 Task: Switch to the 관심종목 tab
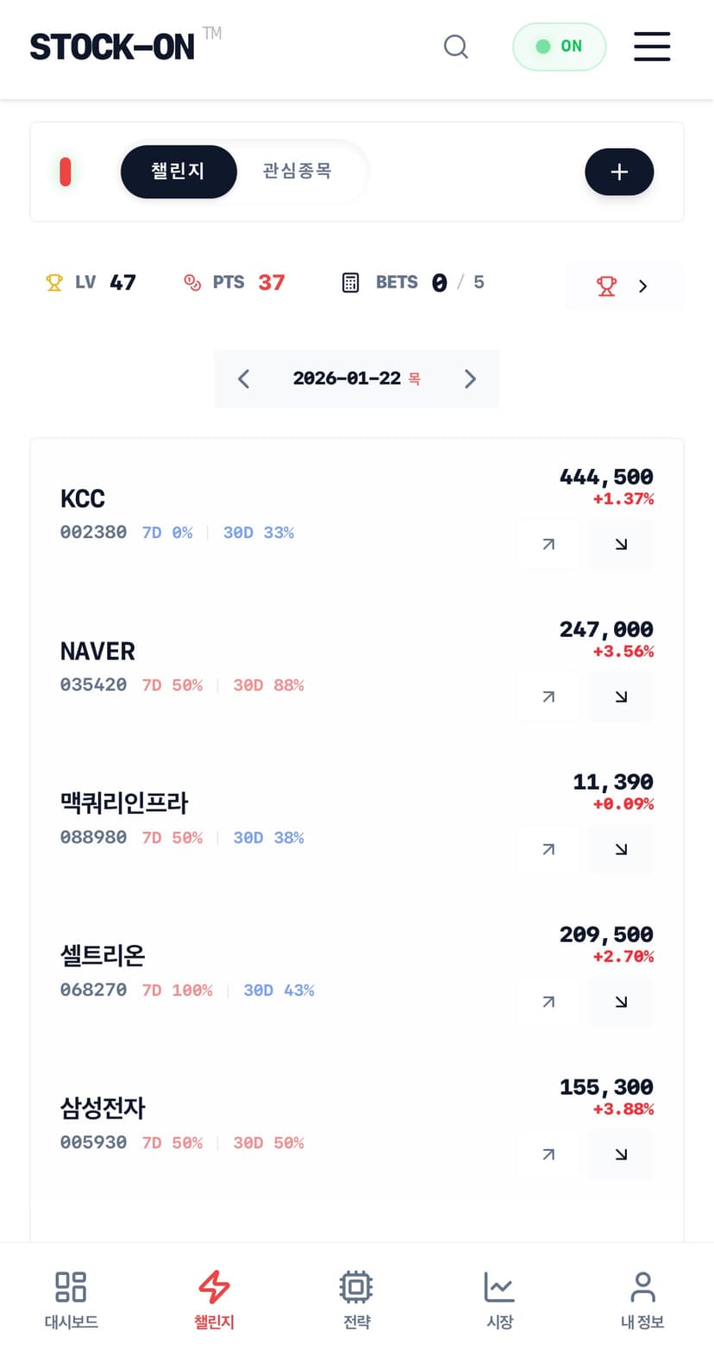click(297, 172)
